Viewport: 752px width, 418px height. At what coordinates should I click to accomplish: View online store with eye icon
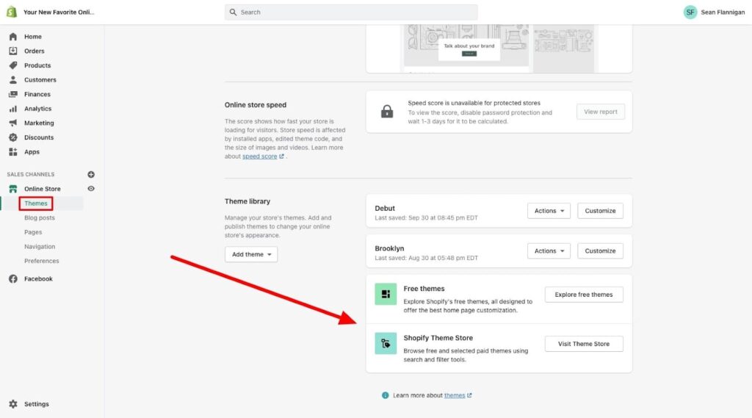[x=91, y=189]
